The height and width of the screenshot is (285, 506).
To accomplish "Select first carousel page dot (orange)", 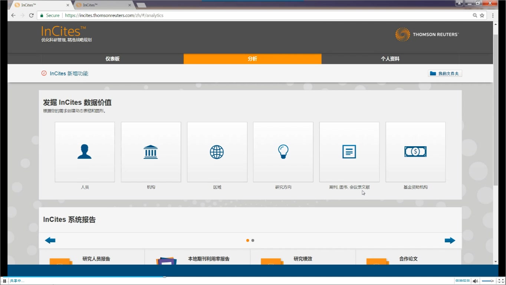I will pyautogui.click(x=247, y=240).
